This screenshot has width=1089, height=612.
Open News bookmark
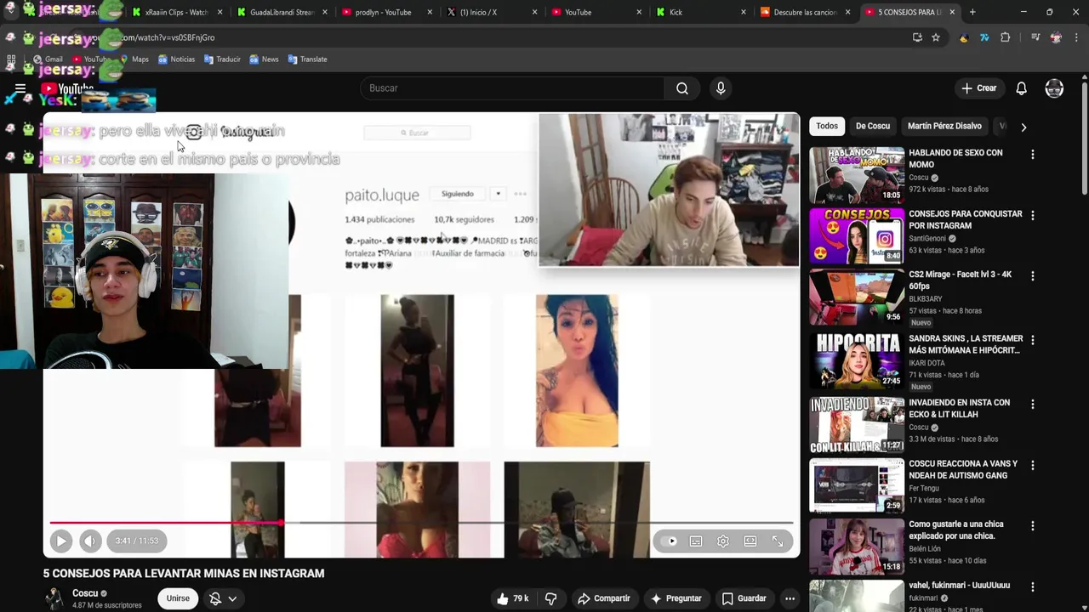coord(264,59)
